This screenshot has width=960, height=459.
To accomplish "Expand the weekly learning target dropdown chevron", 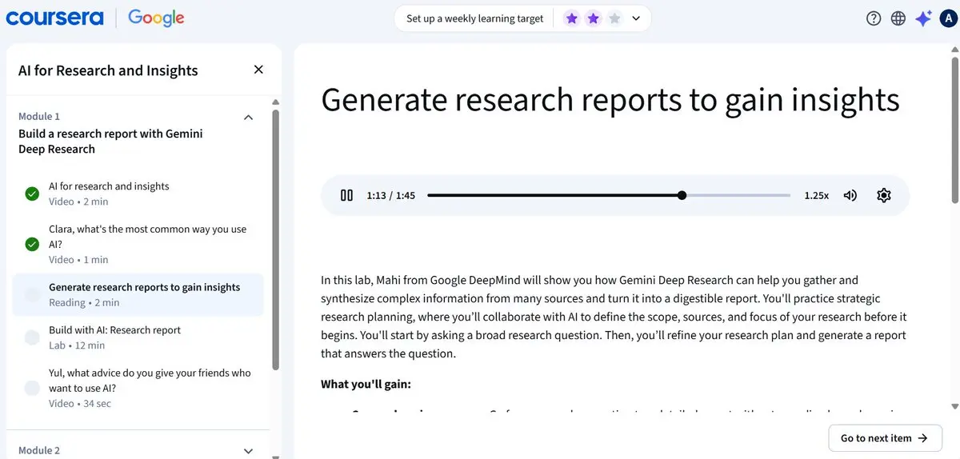I will (x=636, y=18).
